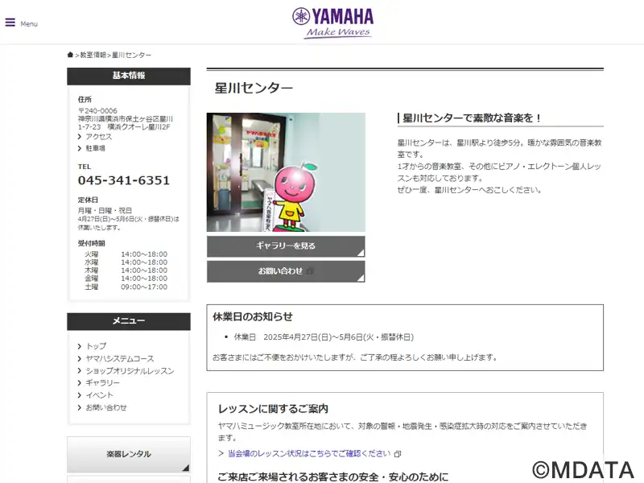The height and width of the screenshot is (483, 644).
Task: Click the メニュー panel header
Action: point(129,321)
